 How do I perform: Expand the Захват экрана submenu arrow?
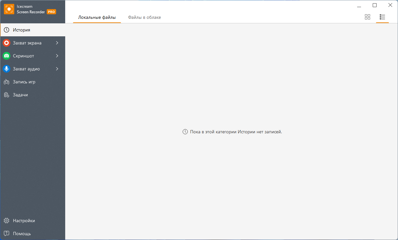(57, 43)
